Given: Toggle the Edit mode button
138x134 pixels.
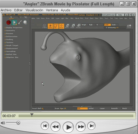Looking at the screenshot, I should (x=56, y=26).
